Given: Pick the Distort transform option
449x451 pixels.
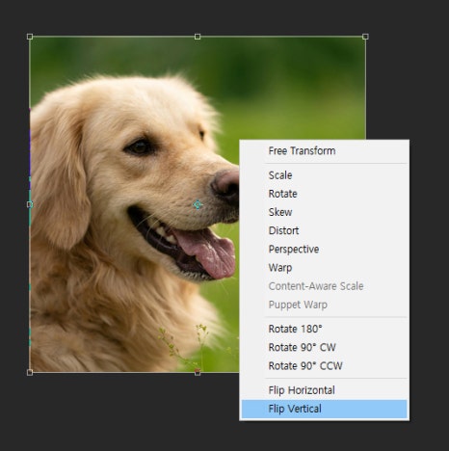Looking at the screenshot, I should click(x=324, y=230).
